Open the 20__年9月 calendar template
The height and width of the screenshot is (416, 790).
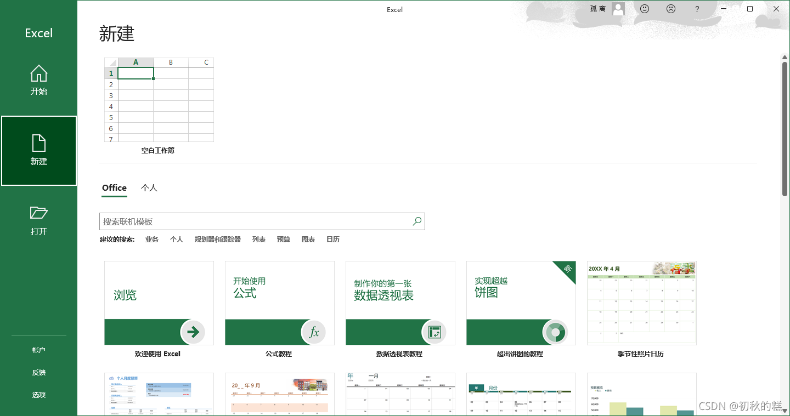click(280, 394)
